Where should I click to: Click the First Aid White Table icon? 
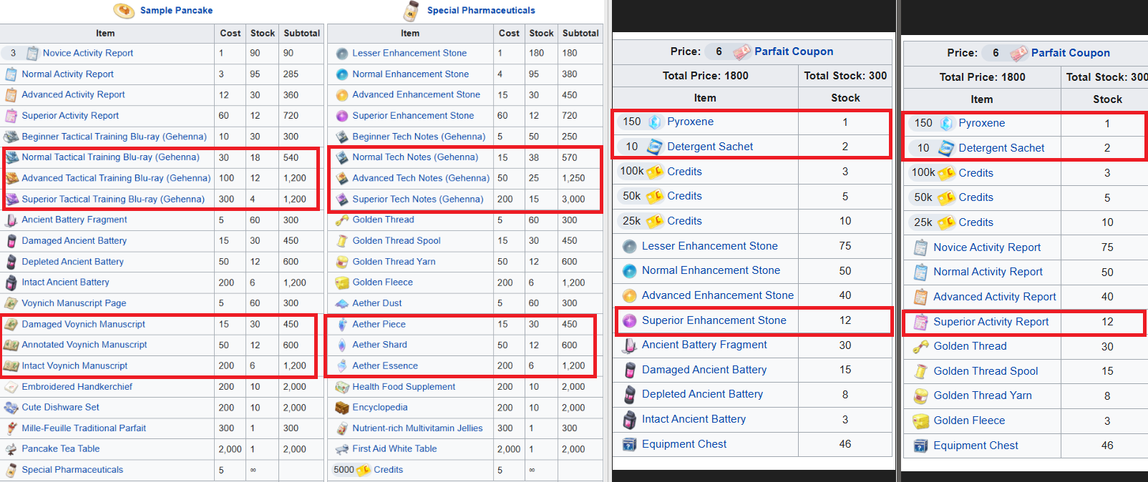coord(342,449)
